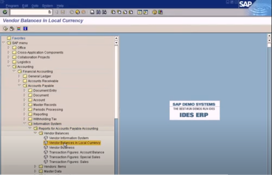
Task: Expand the Periodic Processing folder
Action: tap(24, 109)
